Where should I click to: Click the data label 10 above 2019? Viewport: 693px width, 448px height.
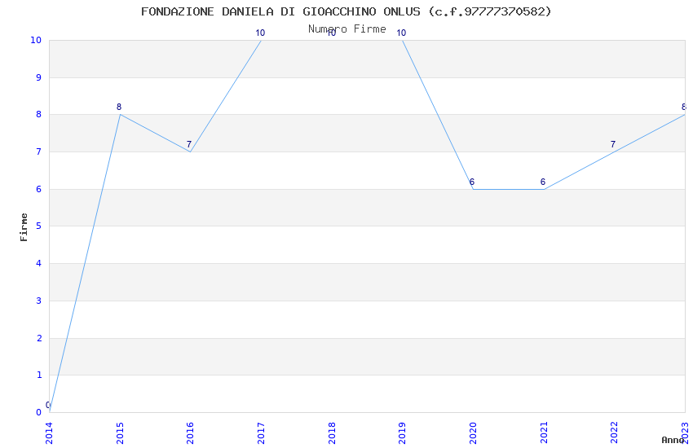coord(401,33)
